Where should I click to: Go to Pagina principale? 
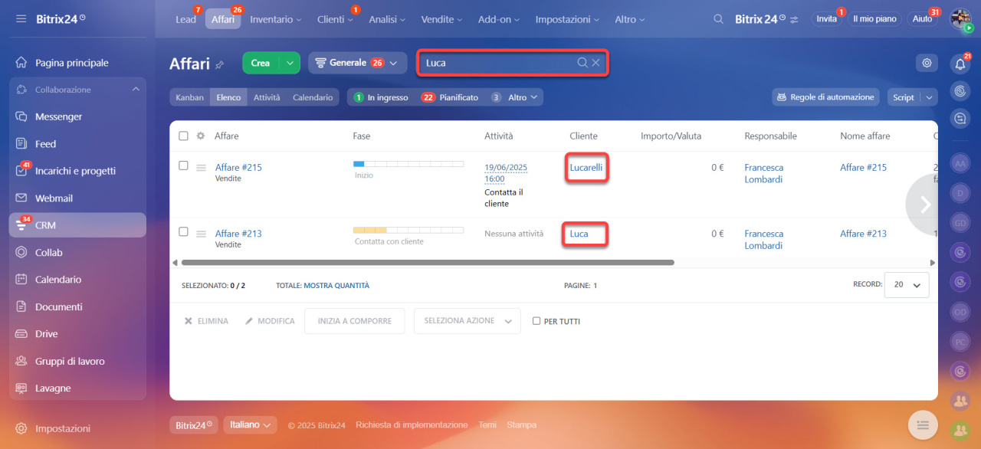point(71,63)
